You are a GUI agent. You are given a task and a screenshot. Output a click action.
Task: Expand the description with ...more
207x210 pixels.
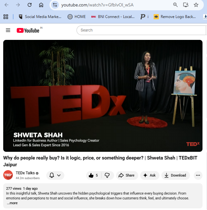click(x=12, y=203)
